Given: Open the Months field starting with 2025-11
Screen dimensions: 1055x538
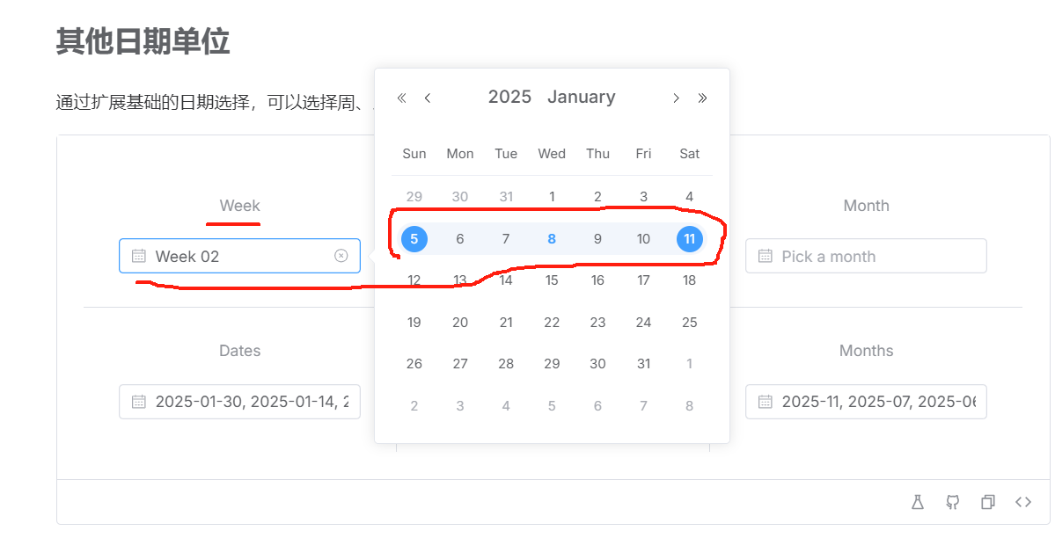Looking at the screenshot, I should [x=866, y=402].
